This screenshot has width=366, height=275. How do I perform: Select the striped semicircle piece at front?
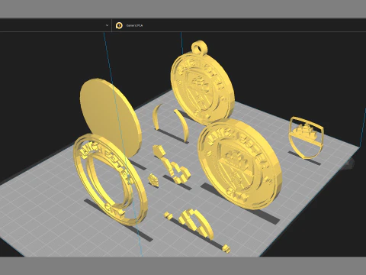click(197, 225)
